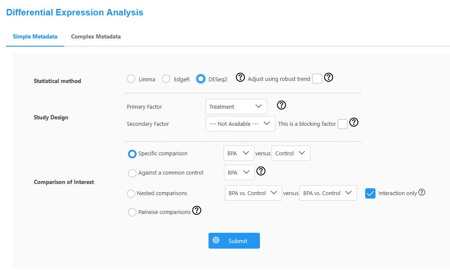
Task: Select the DESeq2 radio button
Action: point(201,79)
